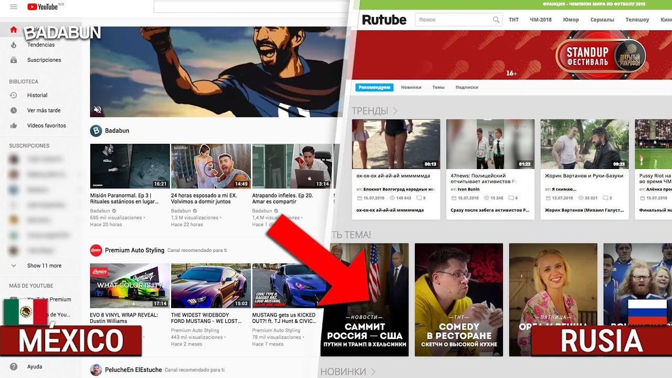672x378 pixels.
Task: Click 24 horas esposado a mi EX title
Action: 204,198
